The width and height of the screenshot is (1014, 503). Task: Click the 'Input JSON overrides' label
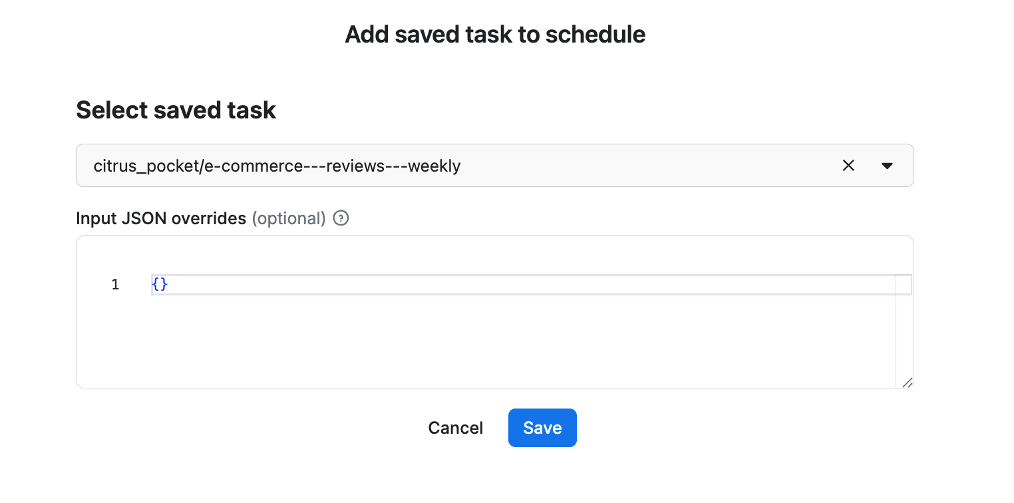click(x=161, y=218)
